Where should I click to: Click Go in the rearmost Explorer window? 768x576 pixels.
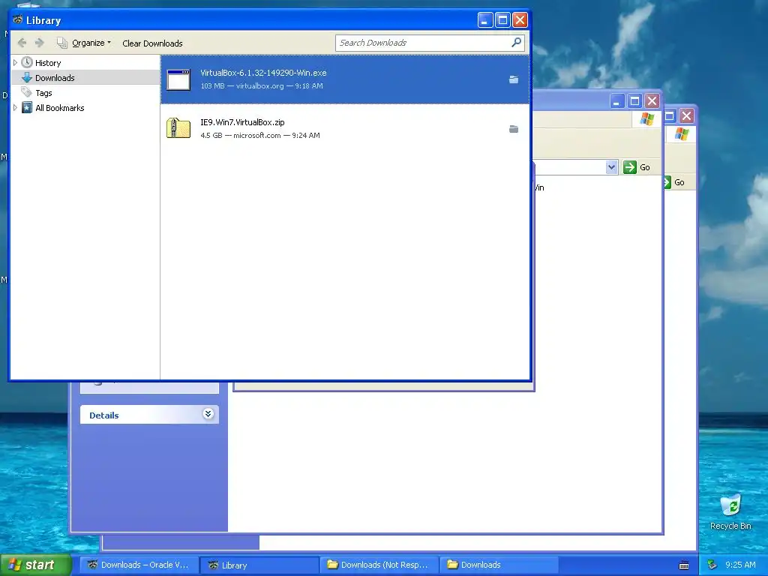[x=676, y=182]
